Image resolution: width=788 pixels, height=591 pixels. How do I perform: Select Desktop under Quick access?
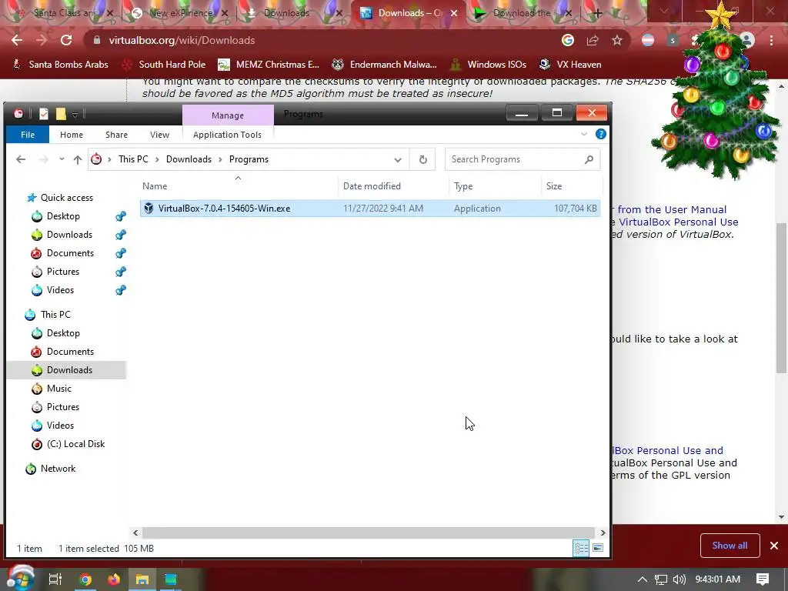(63, 216)
